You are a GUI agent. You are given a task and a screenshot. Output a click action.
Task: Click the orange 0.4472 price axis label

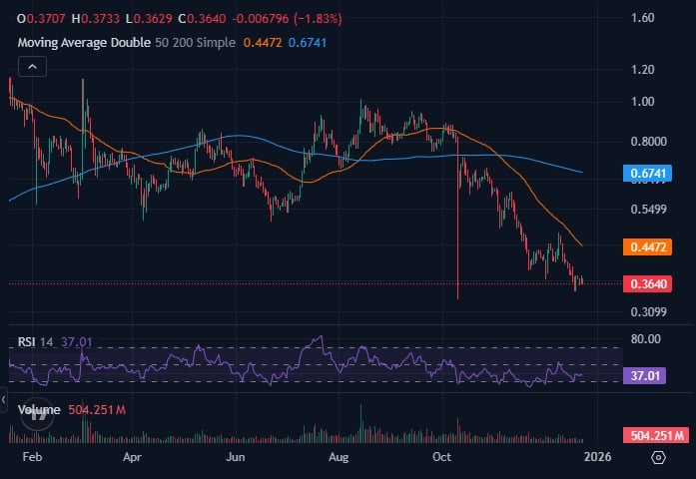(x=654, y=246)
